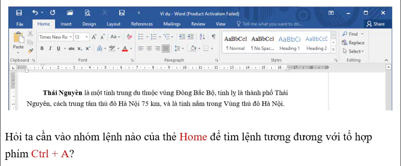Viewport: 401px width, 166px height.
Task: Switch to the Insert tab
Action: click(66, 24)
